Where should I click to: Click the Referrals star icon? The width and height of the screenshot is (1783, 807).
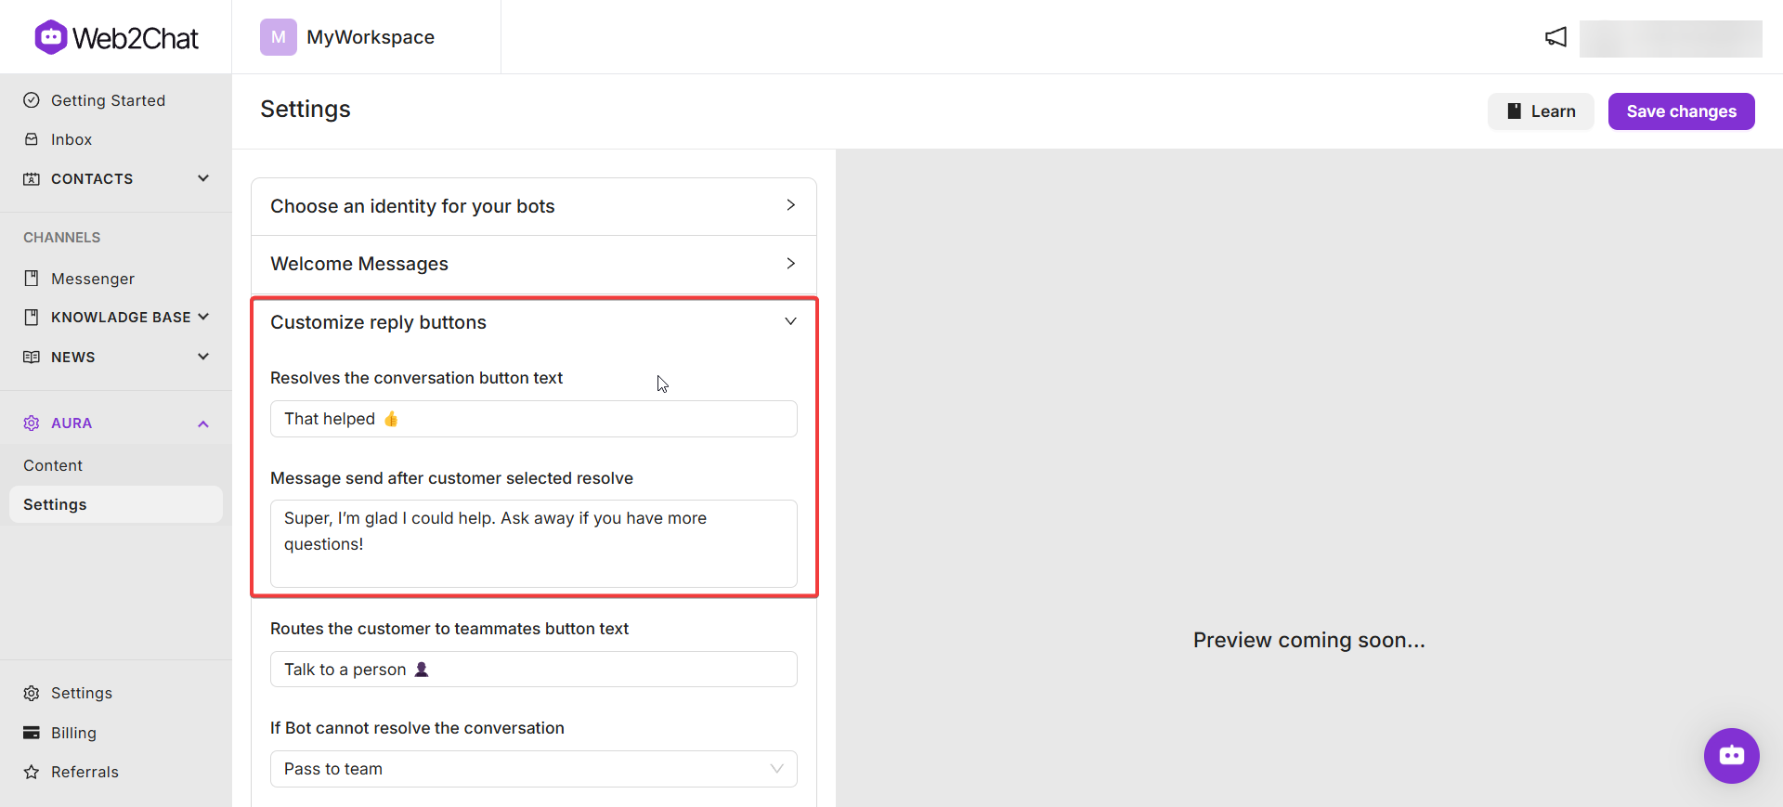pos(32,772)
